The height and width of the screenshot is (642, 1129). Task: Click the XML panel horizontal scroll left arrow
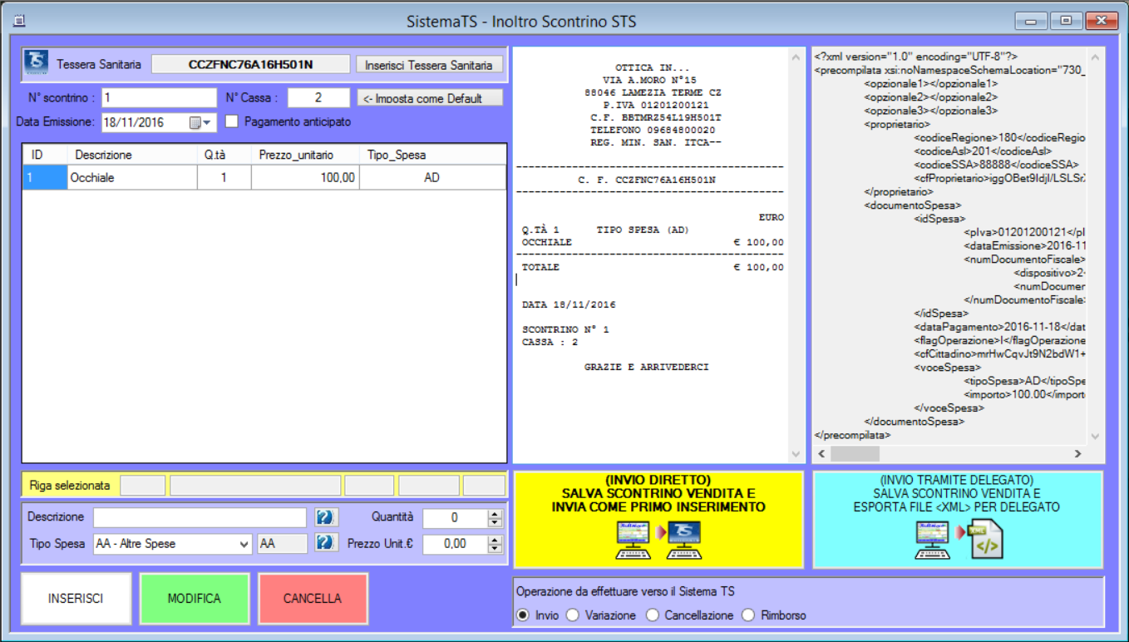coord(821,454)
